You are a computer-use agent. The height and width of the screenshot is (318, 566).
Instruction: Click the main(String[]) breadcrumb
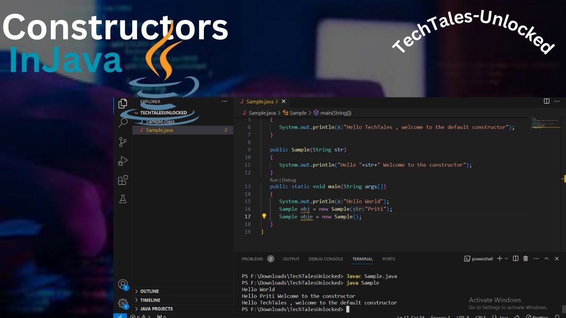click(x=333, y=113)
